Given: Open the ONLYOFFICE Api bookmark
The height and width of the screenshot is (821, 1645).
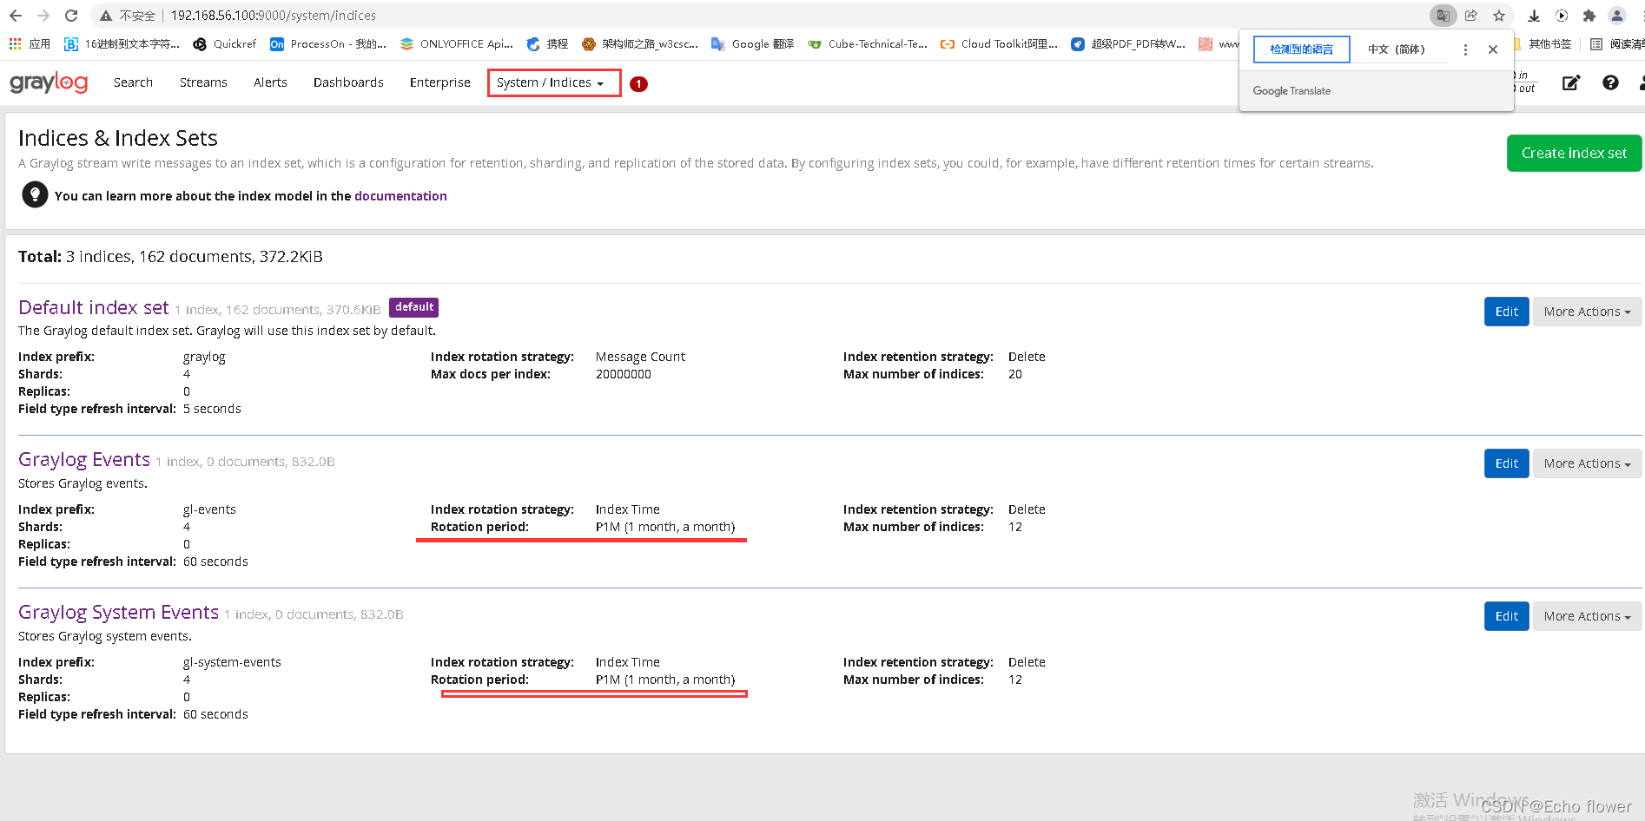Looking at the screenshot, I should point(457,43).
